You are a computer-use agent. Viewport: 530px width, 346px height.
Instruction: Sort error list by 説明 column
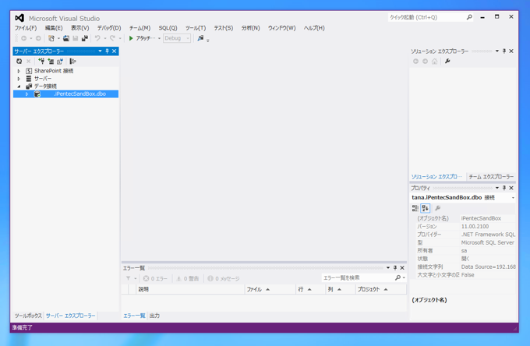(190, 289)
